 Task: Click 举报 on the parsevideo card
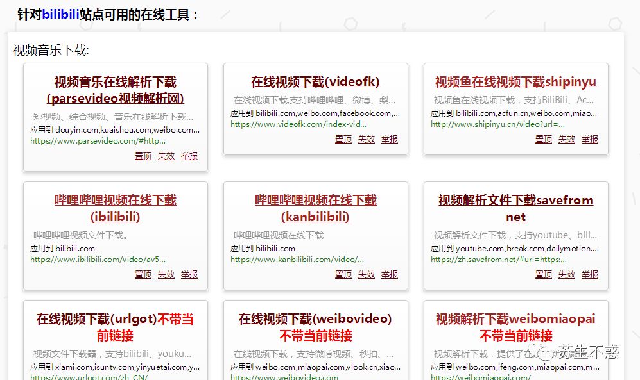point(189,156)
